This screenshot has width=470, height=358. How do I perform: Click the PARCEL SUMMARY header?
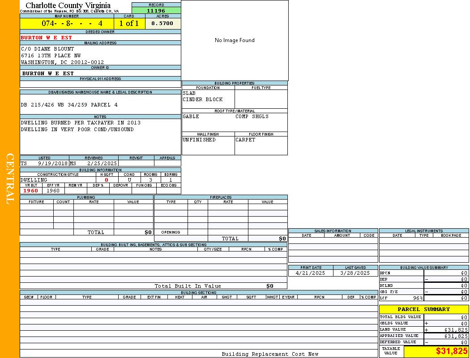pyautogui.click(x=423, y=309)
